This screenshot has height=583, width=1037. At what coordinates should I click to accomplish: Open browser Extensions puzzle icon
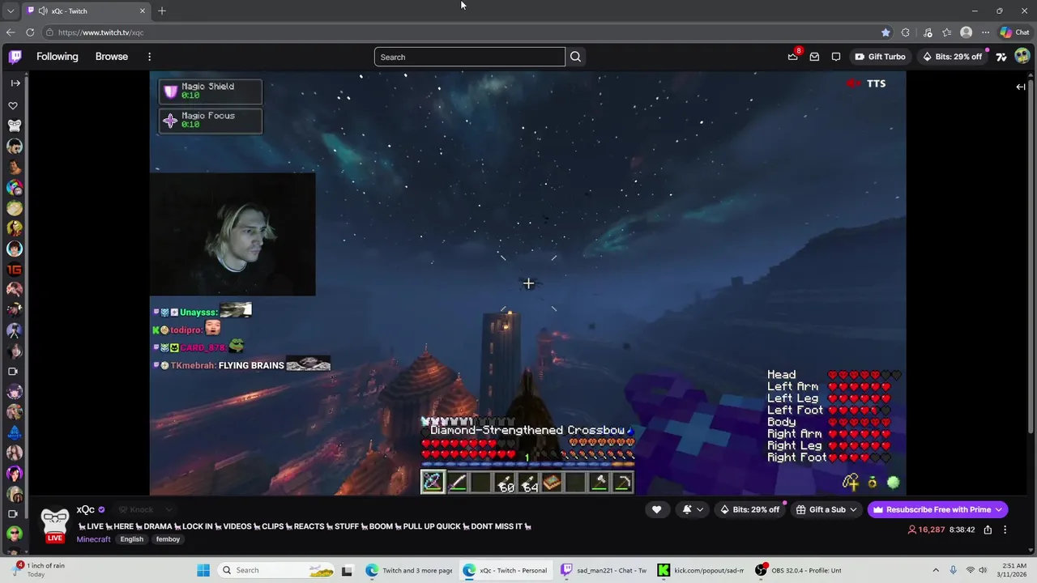pos(906,32)
